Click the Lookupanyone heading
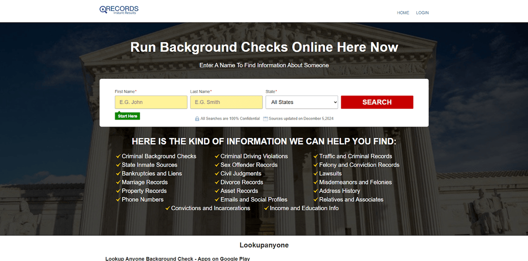This screenshot has width=528, height=261. 264,245
